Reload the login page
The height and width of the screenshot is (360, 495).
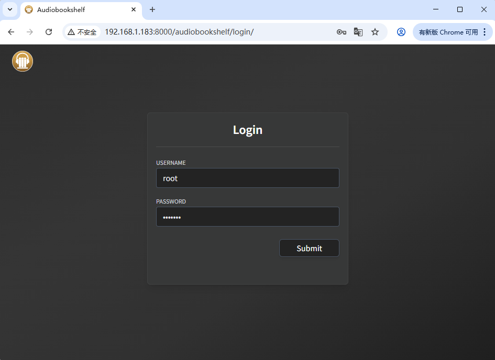[x=49, y=32]
